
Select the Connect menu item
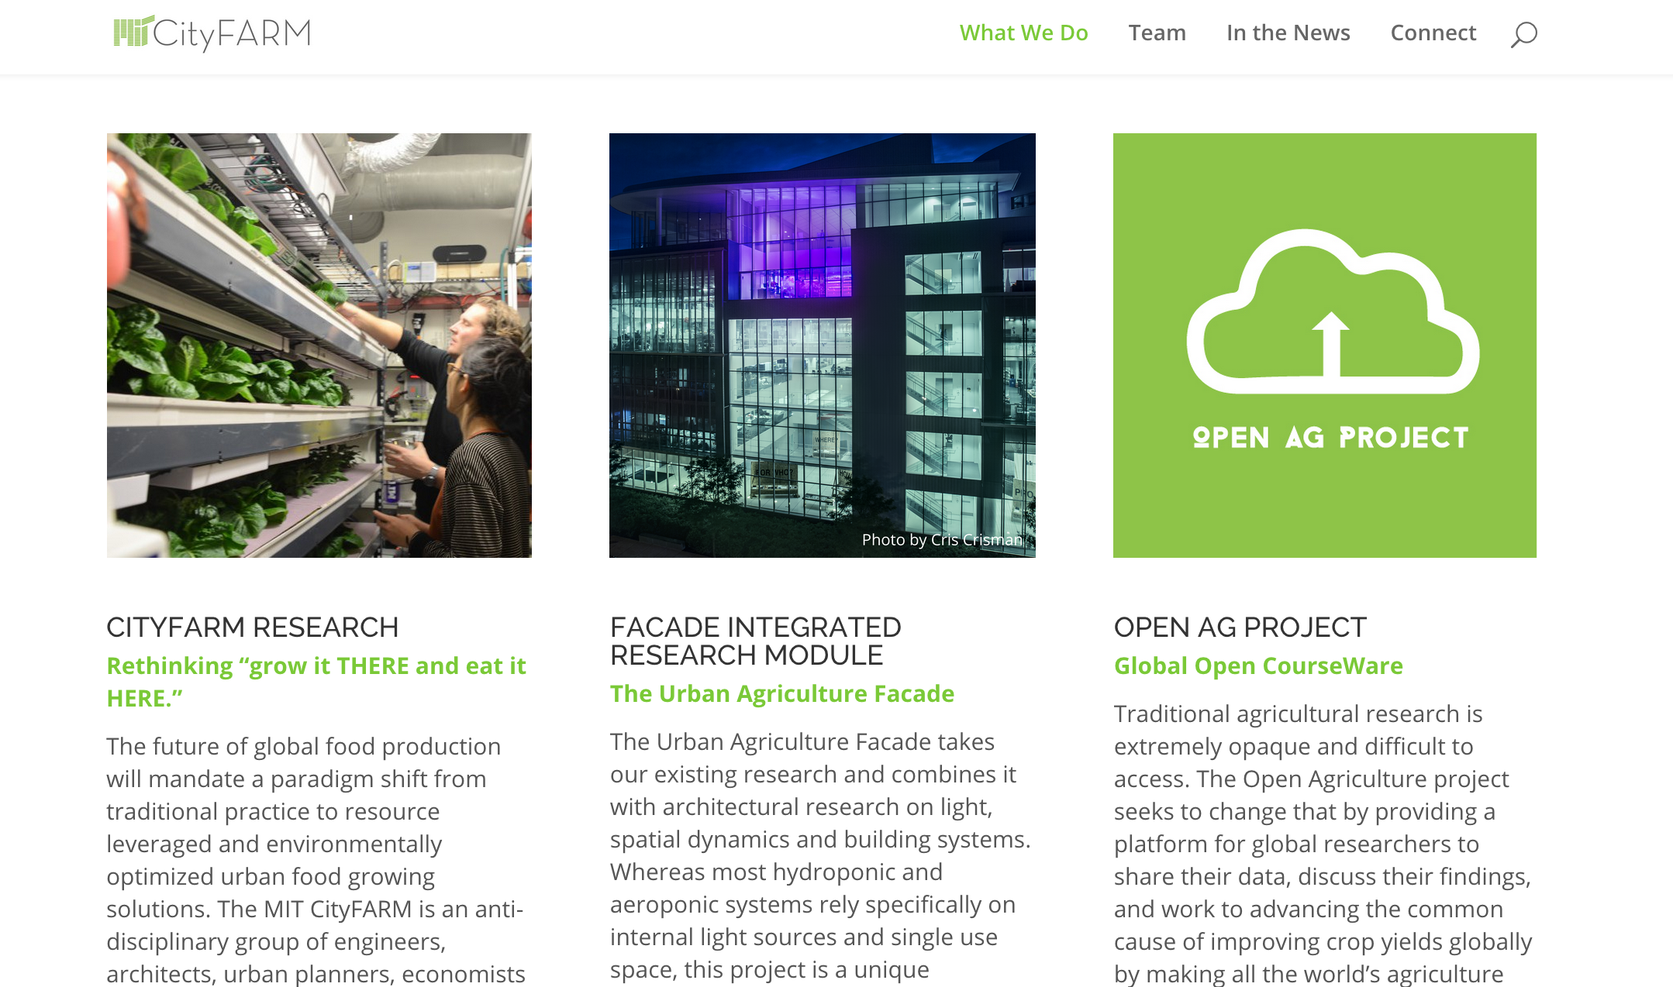1433,33
